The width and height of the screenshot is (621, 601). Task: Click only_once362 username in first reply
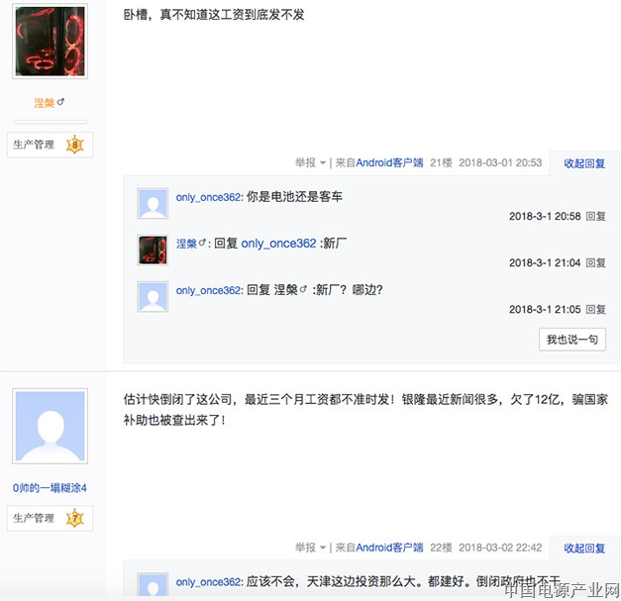click(208, 197)
